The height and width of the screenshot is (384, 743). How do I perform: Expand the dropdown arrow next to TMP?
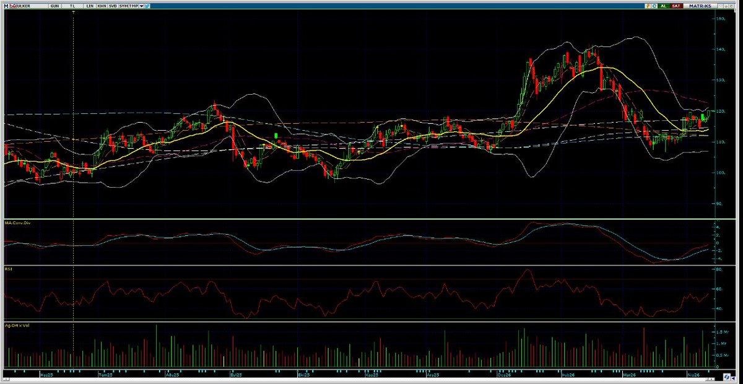point(142,6)
